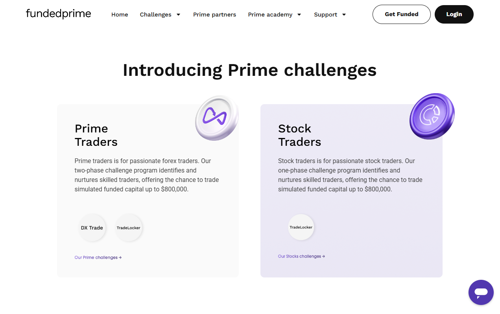Select TradeLocker badge under Prime Traders
The image size is (500, 314).
tap(129, 228)
